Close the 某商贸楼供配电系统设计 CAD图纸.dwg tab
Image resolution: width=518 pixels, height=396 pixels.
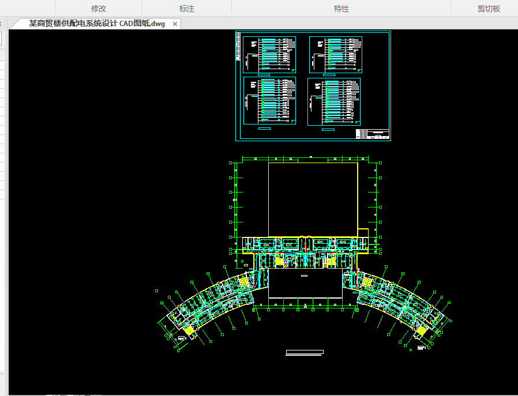pos(175,24)
